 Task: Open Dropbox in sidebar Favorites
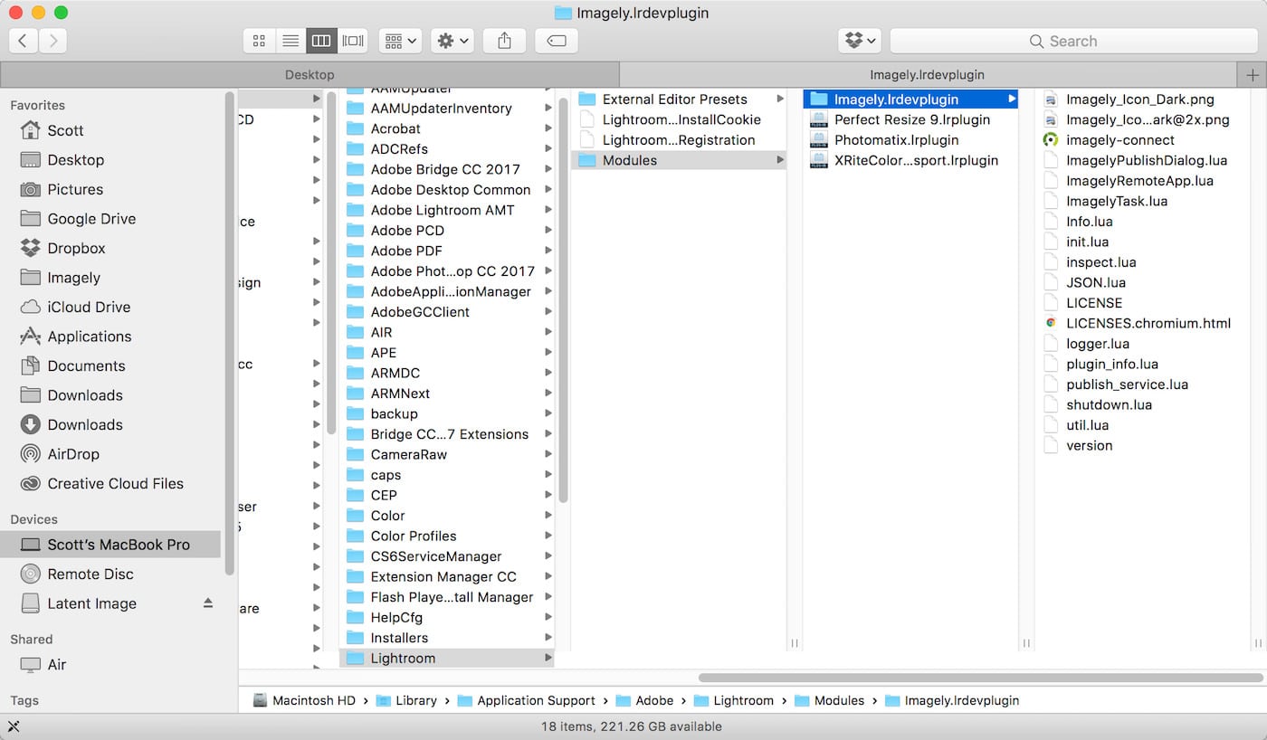[76, 248]
